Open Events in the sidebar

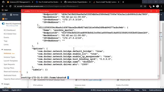[6, 37]
